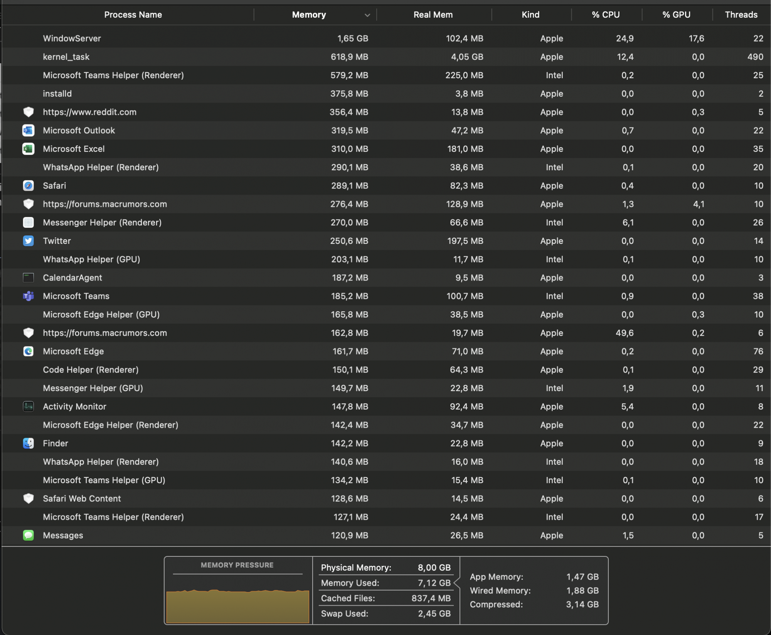
Task: Click the Memory Used 7,12 GB entry
Action: 385,583
